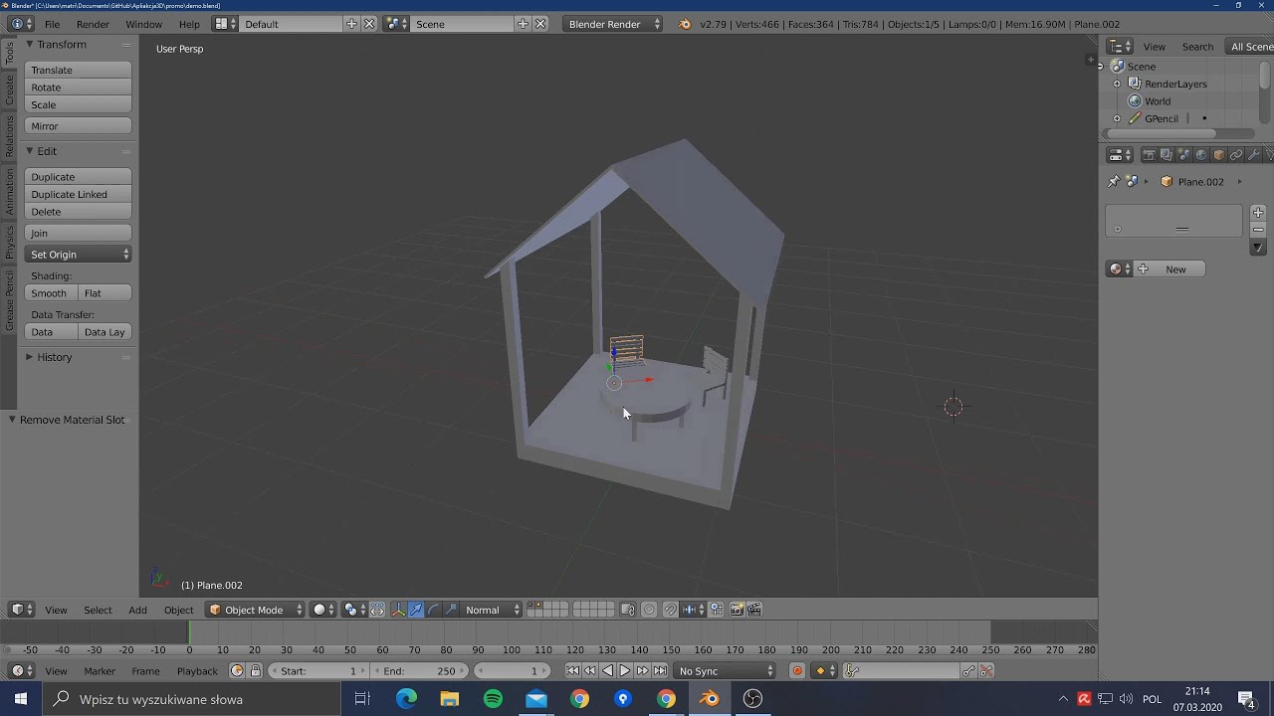
Task: Click the End frame field
Action: point(418,671)
